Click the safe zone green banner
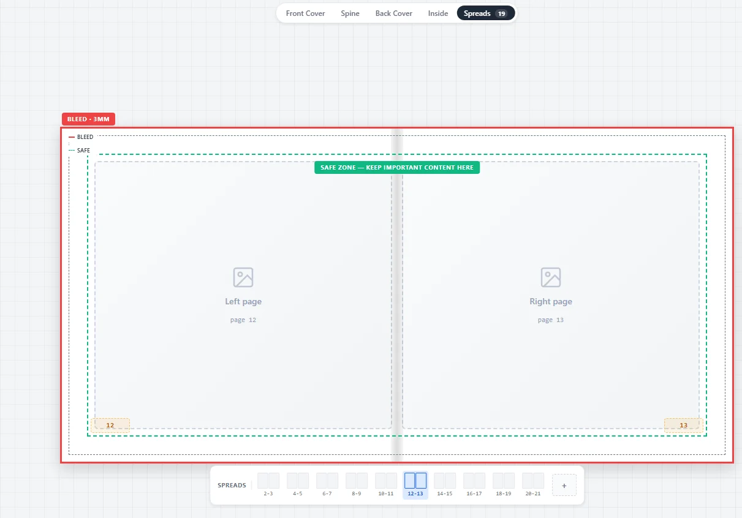 pos(397,168)
